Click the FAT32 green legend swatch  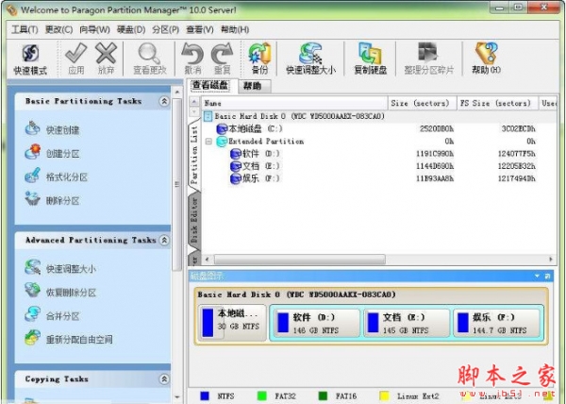(x=261, y=396)
